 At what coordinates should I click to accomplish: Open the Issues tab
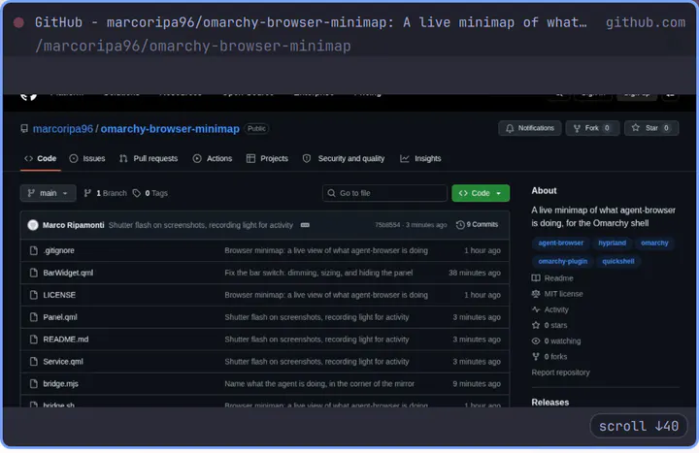pos(87,158)
